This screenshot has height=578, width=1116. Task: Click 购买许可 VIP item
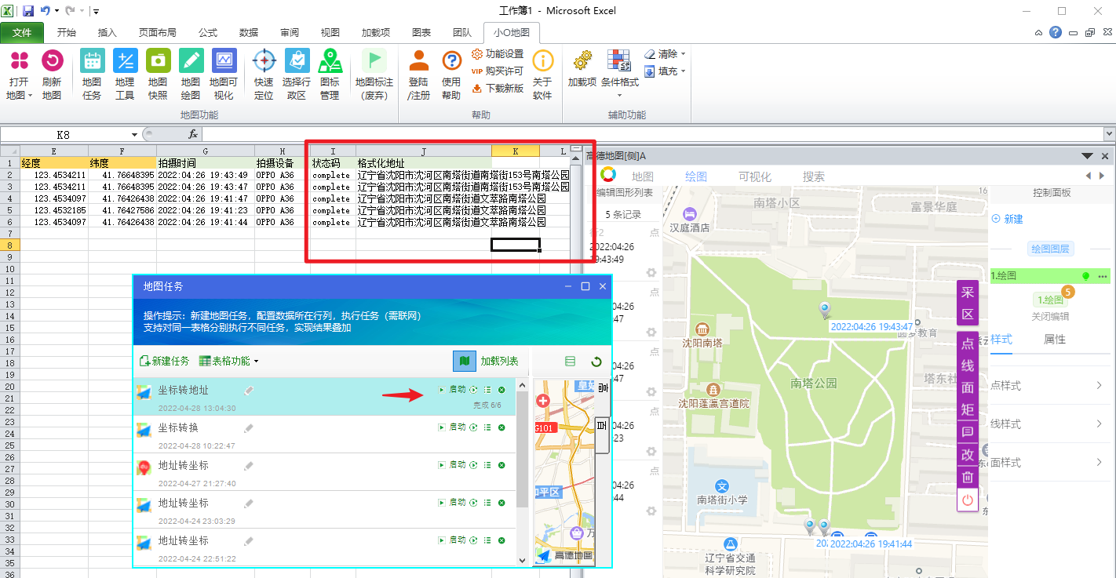coord(498,71)
